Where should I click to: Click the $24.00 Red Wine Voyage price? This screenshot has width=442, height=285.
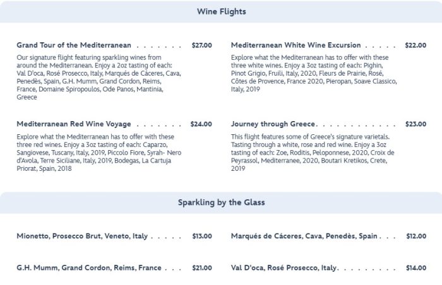[x=201, y=124]
